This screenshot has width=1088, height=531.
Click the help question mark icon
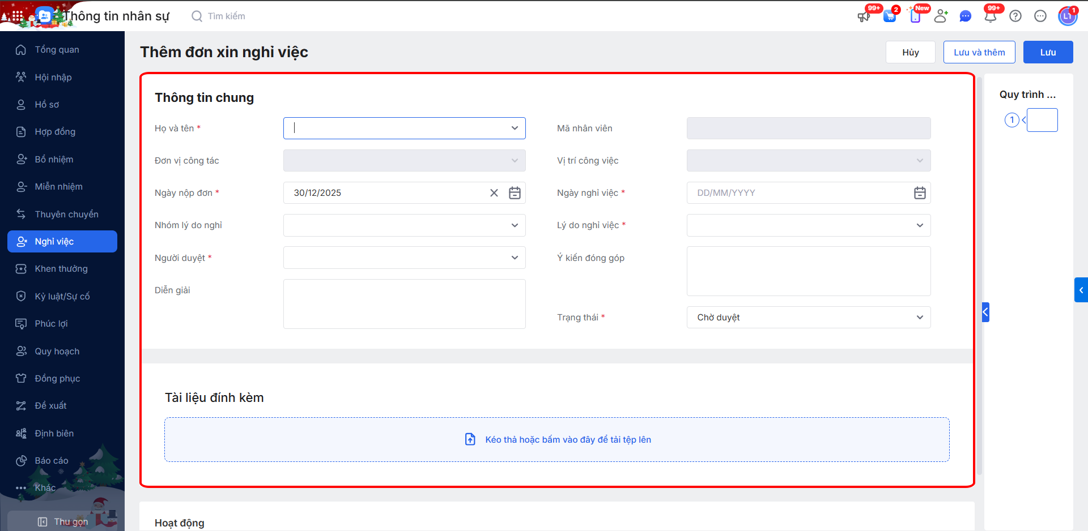click(x=1015, y=16)
